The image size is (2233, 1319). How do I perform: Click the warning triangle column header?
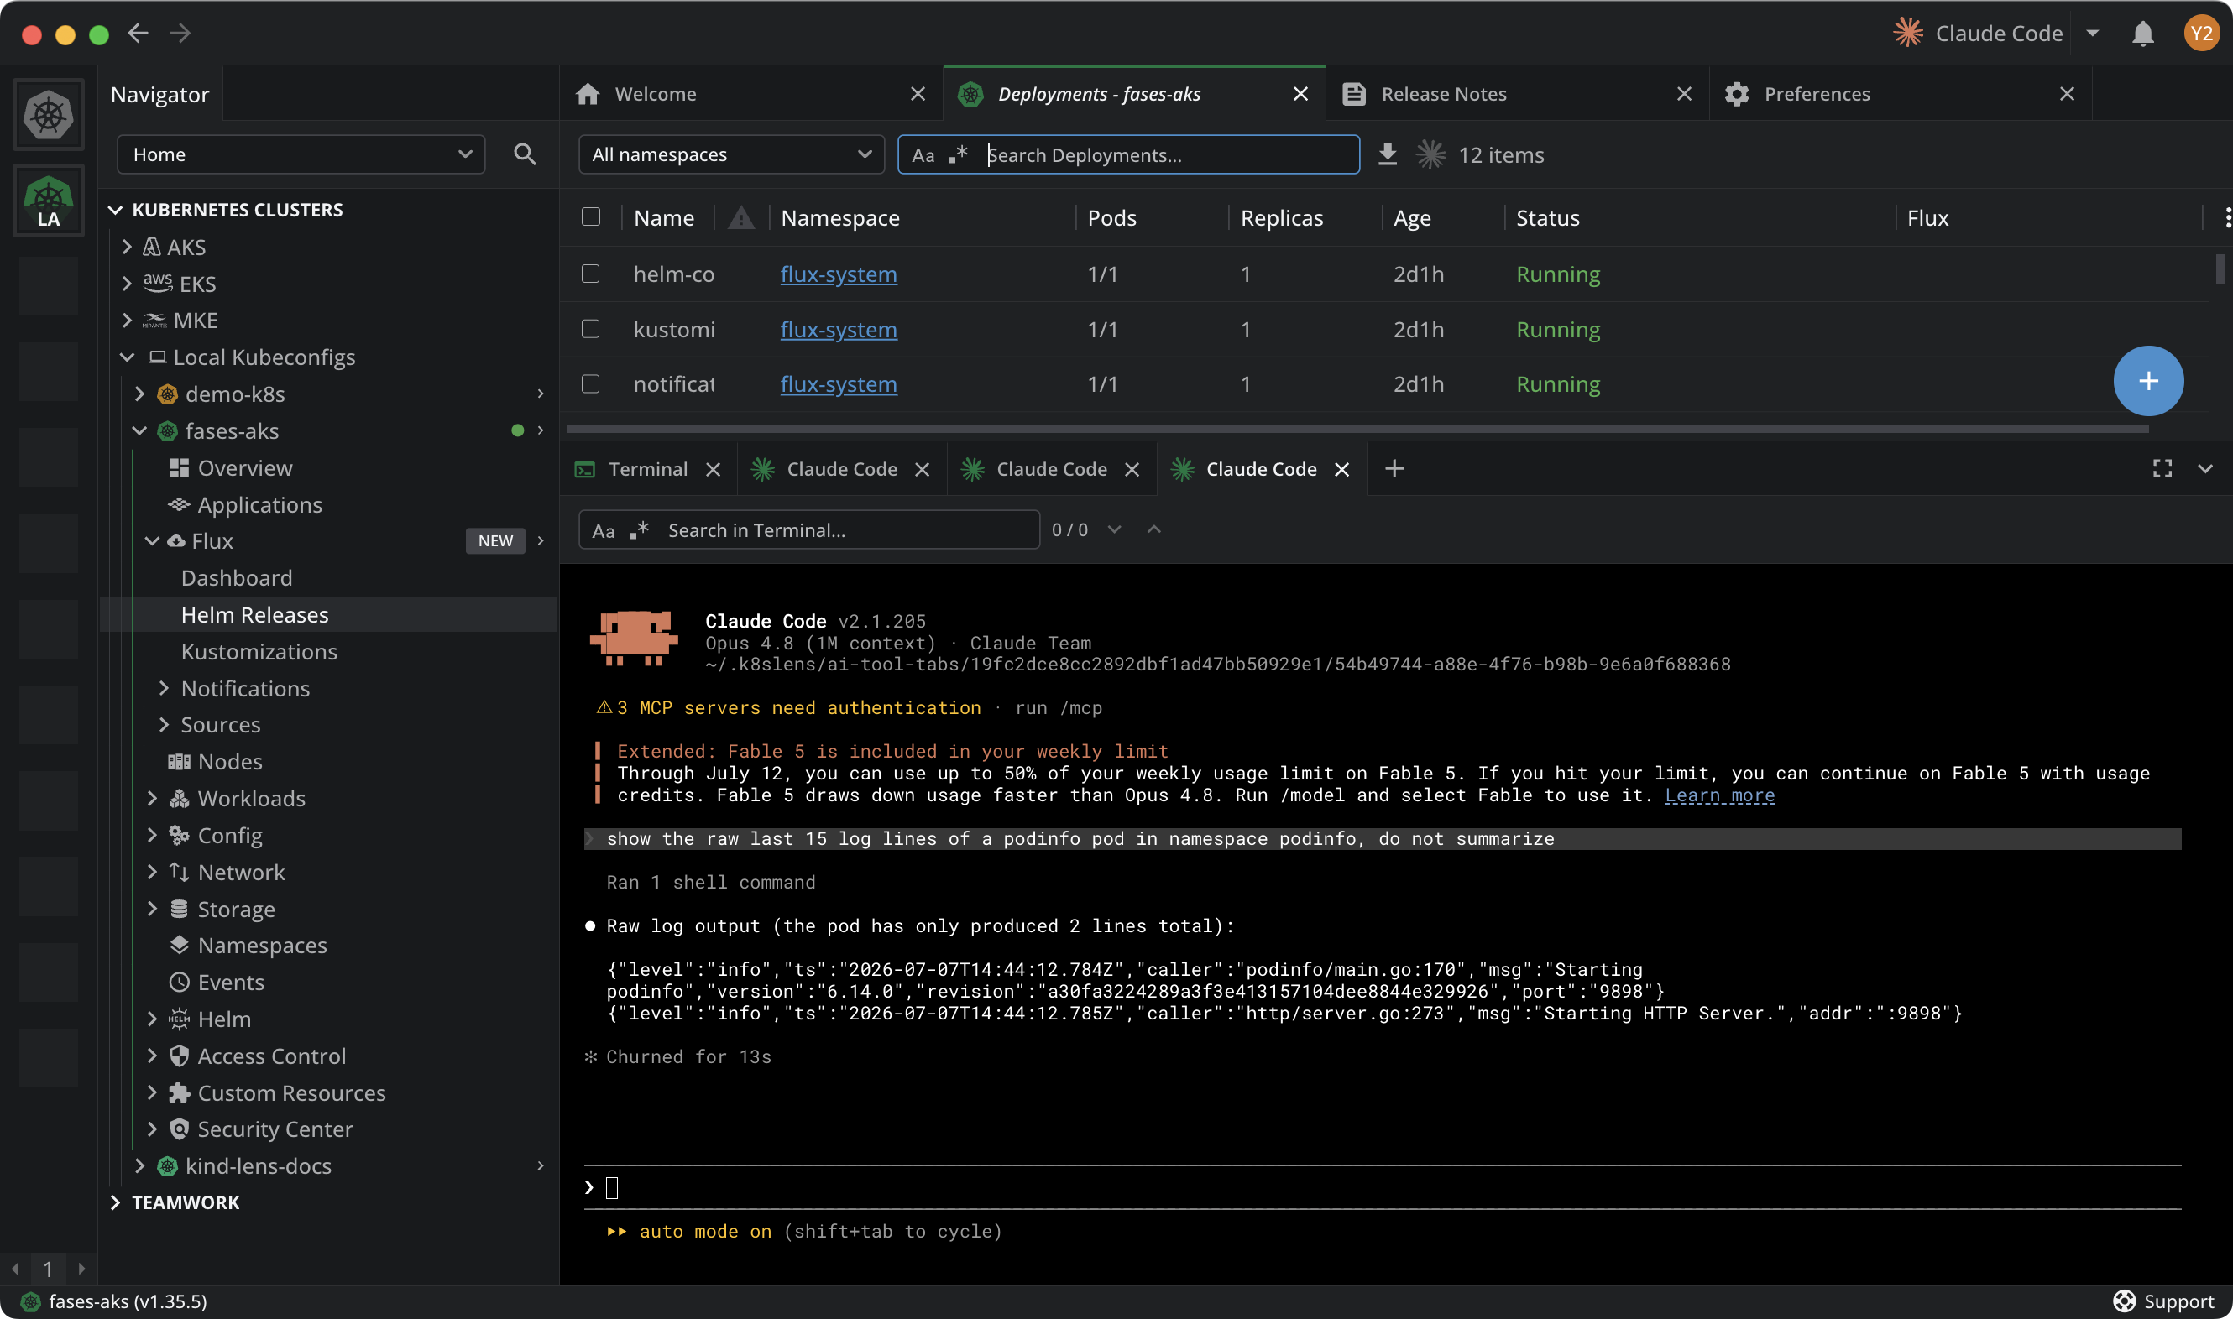(x=740, y=218)
